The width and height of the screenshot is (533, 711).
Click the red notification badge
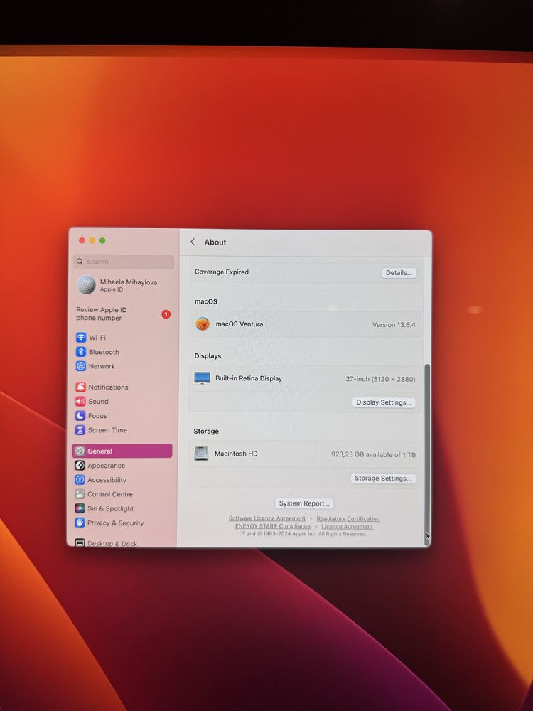(166, 314)
